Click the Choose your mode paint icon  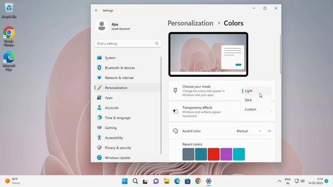(175, 90)
